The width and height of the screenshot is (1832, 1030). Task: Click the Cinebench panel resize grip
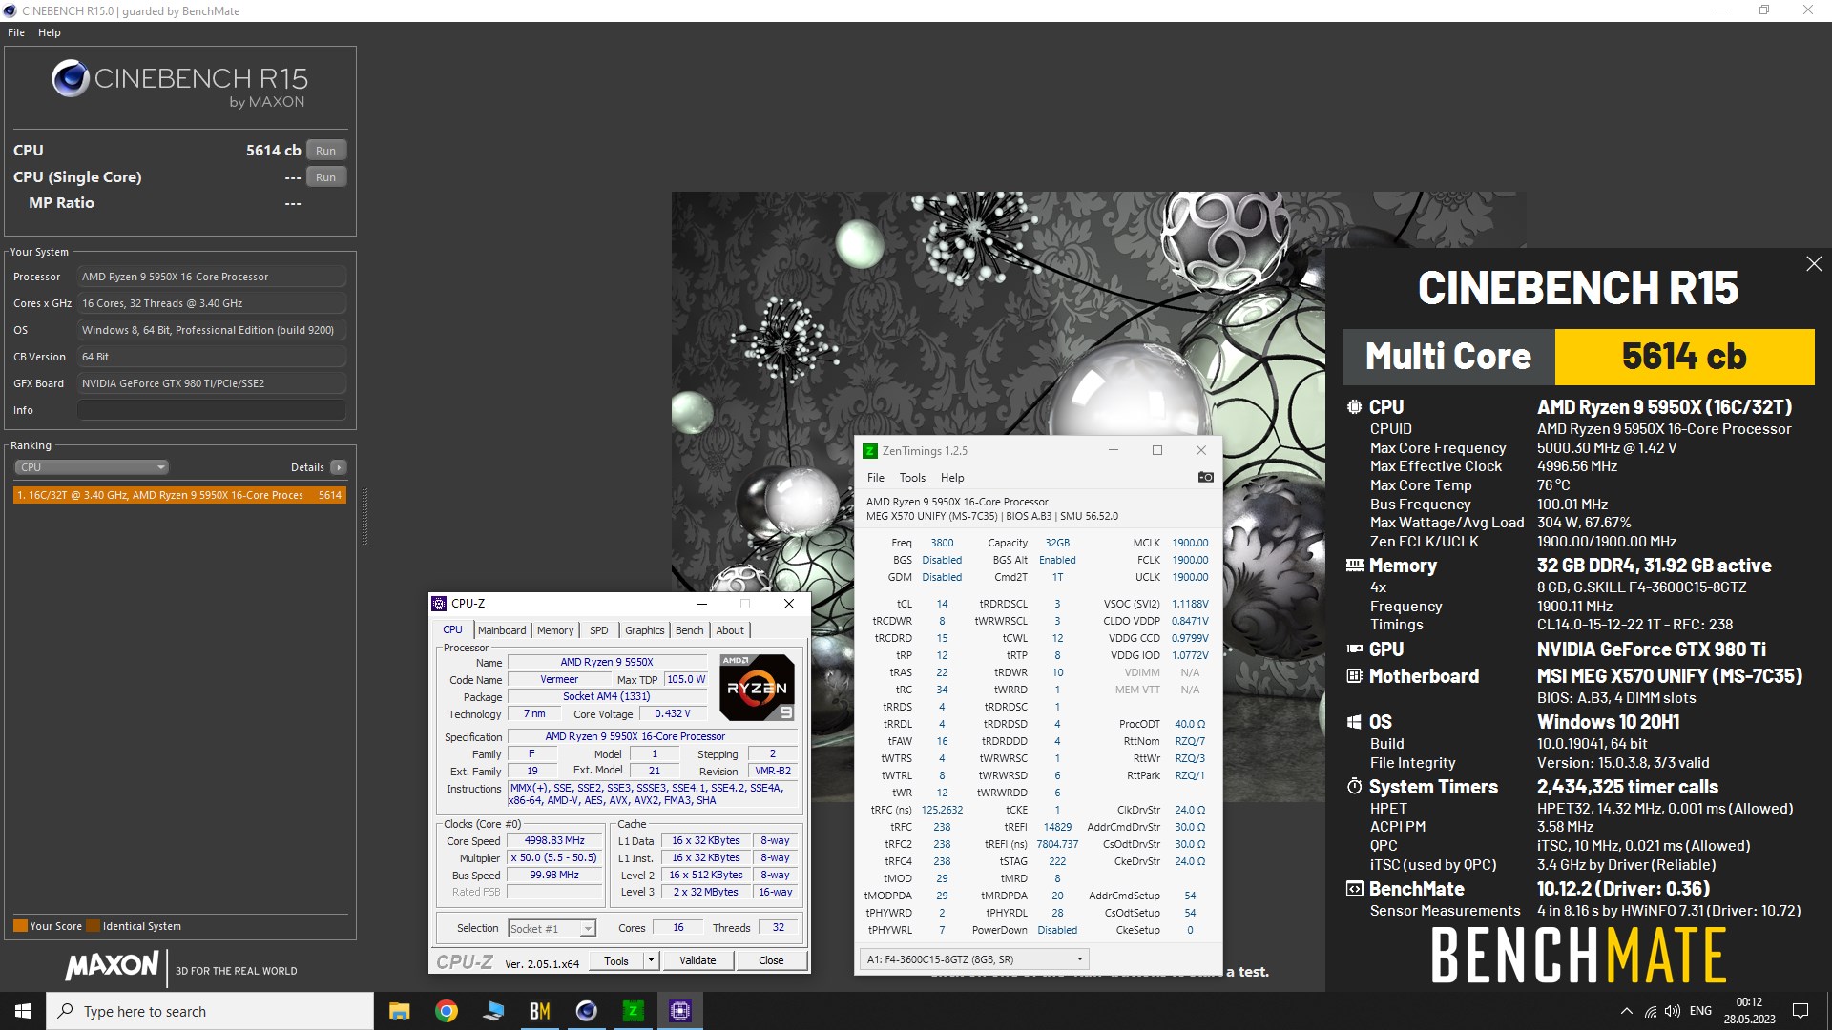point(364,516)
